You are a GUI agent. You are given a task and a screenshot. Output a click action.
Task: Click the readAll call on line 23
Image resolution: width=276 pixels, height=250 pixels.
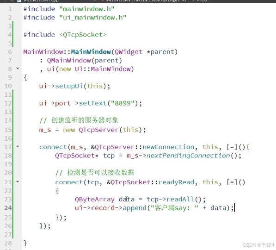180,199
